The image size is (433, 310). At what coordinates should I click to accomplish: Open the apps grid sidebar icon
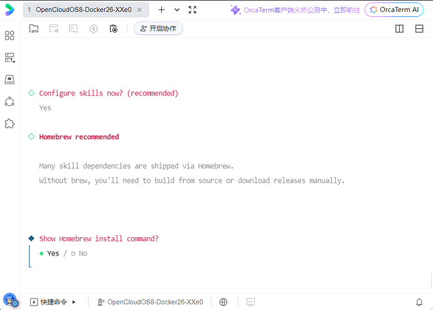tap(9, 35)
